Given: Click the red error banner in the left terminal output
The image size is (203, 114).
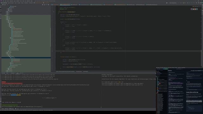Looking at the screenshot, I should (12, 84).
